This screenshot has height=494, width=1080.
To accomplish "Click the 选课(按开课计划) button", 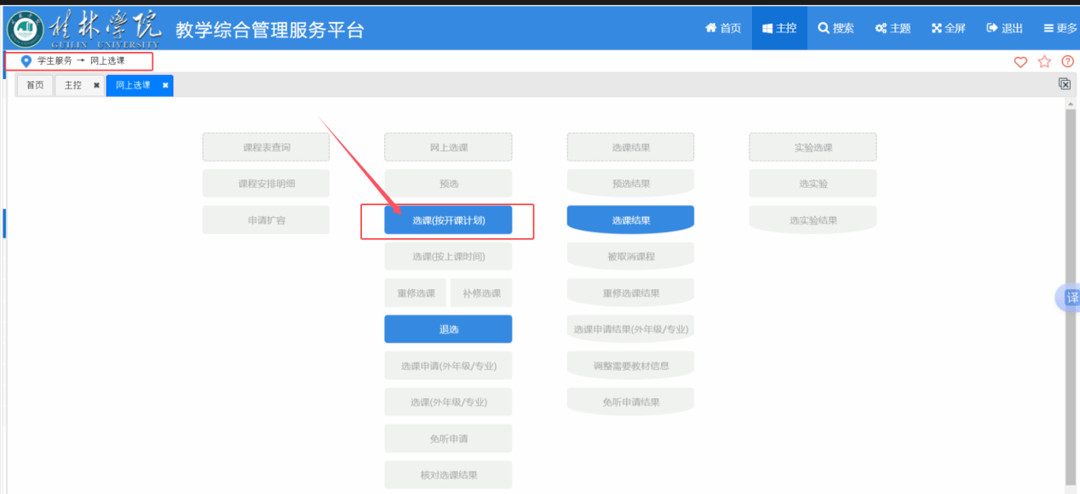I will click(448, 220).
